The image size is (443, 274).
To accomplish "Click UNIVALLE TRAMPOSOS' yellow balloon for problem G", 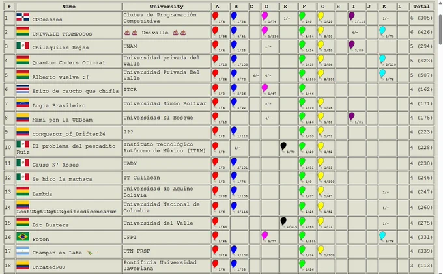I will (321, 31).
